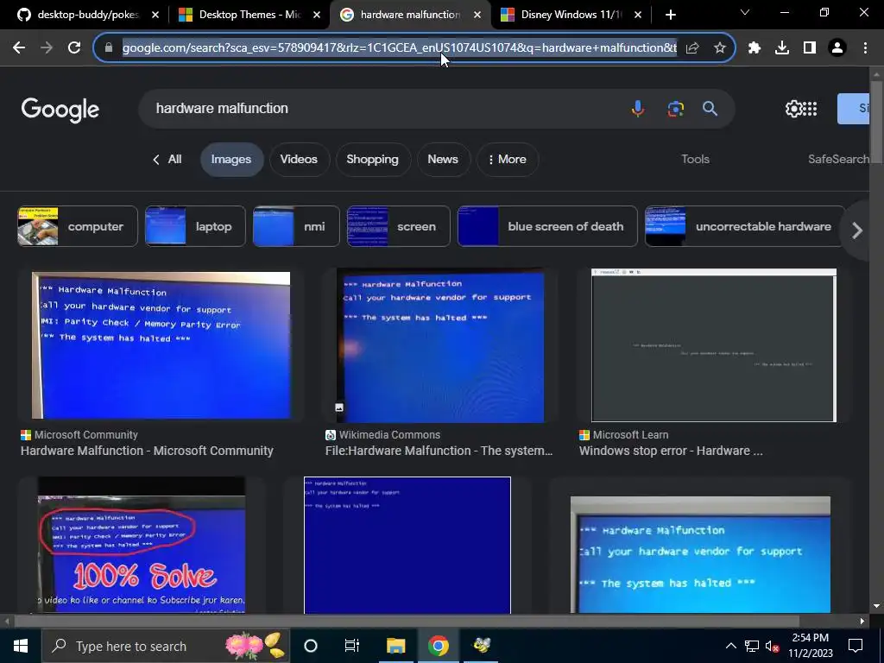Image resolution: width=884 pixels, height=663 pixels.
Task: Open the bee app on taskbar
Action: pos(482,646)
